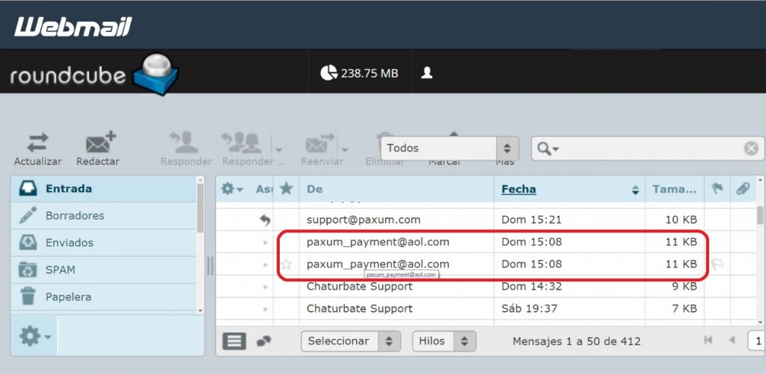This screenshot has width=766, height=374.
Task: Toggle flag on second paxum_payment@aol.com row
Action: pyautogui.click(x=717, y=264)
